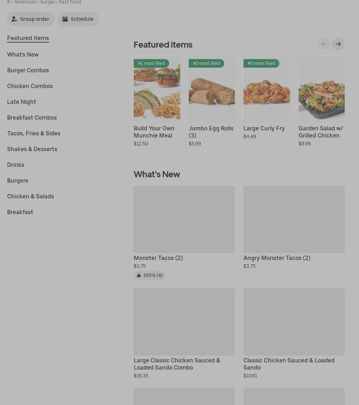Click the Group order person icon

coord(14,19)
